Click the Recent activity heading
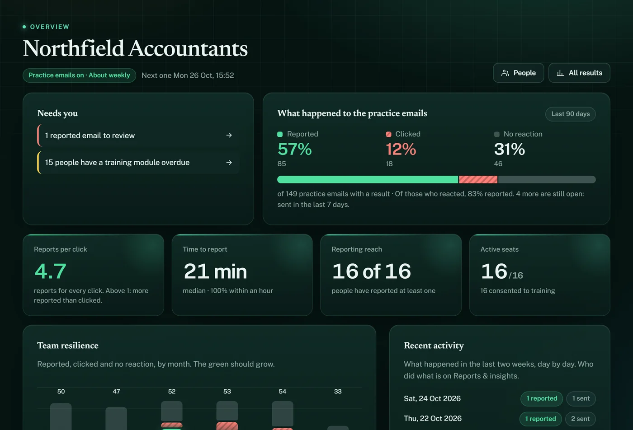Screen dimensions: 633x430 pyautogui.click(x=434, y=346)
